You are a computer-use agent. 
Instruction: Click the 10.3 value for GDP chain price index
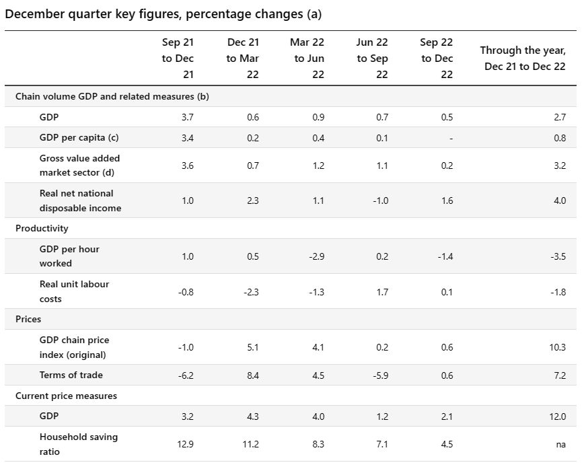click(x=557, y=347)
